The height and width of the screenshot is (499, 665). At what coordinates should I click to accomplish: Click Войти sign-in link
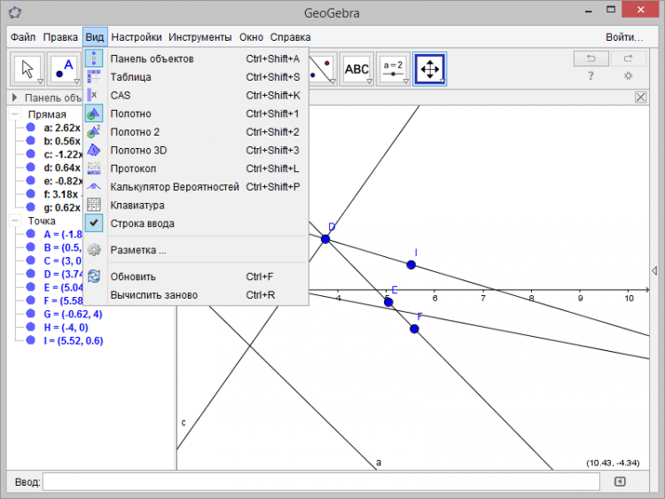point(624,37)
